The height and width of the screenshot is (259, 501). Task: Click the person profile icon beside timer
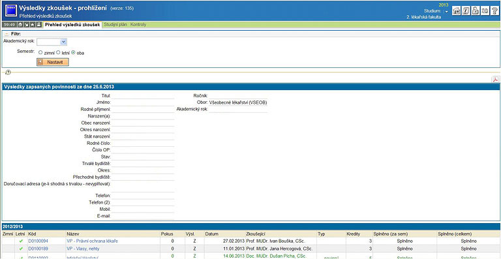tap(38, 25)
